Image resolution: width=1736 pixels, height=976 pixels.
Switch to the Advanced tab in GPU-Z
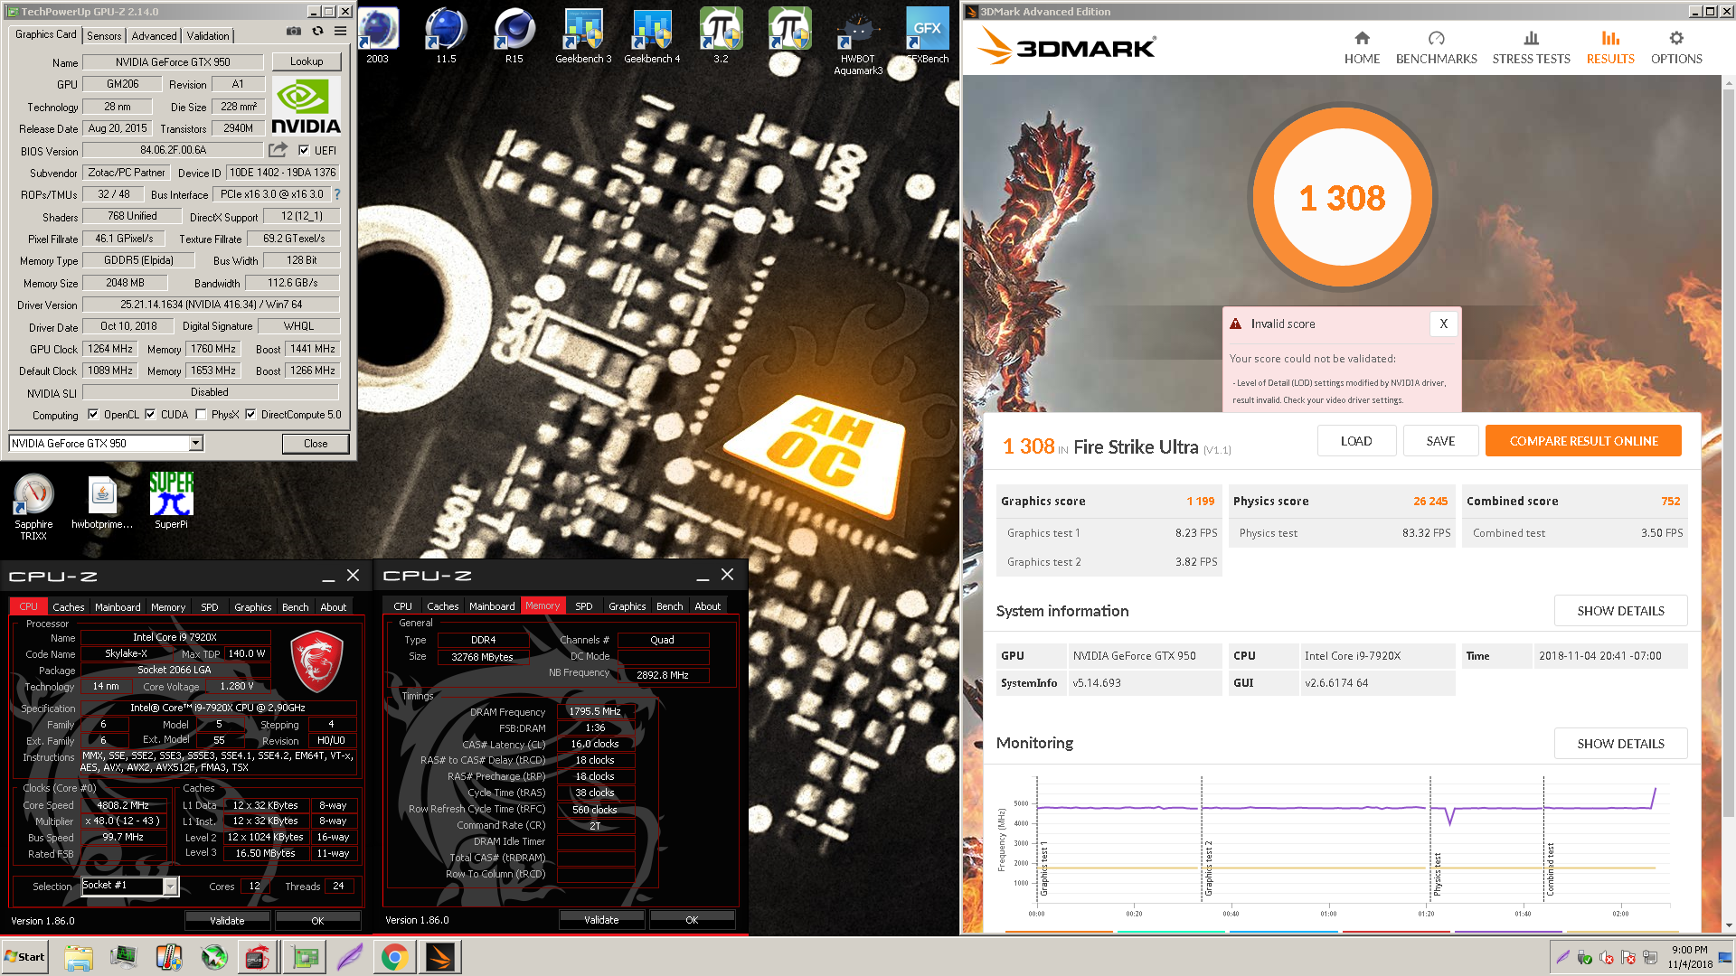154,36
